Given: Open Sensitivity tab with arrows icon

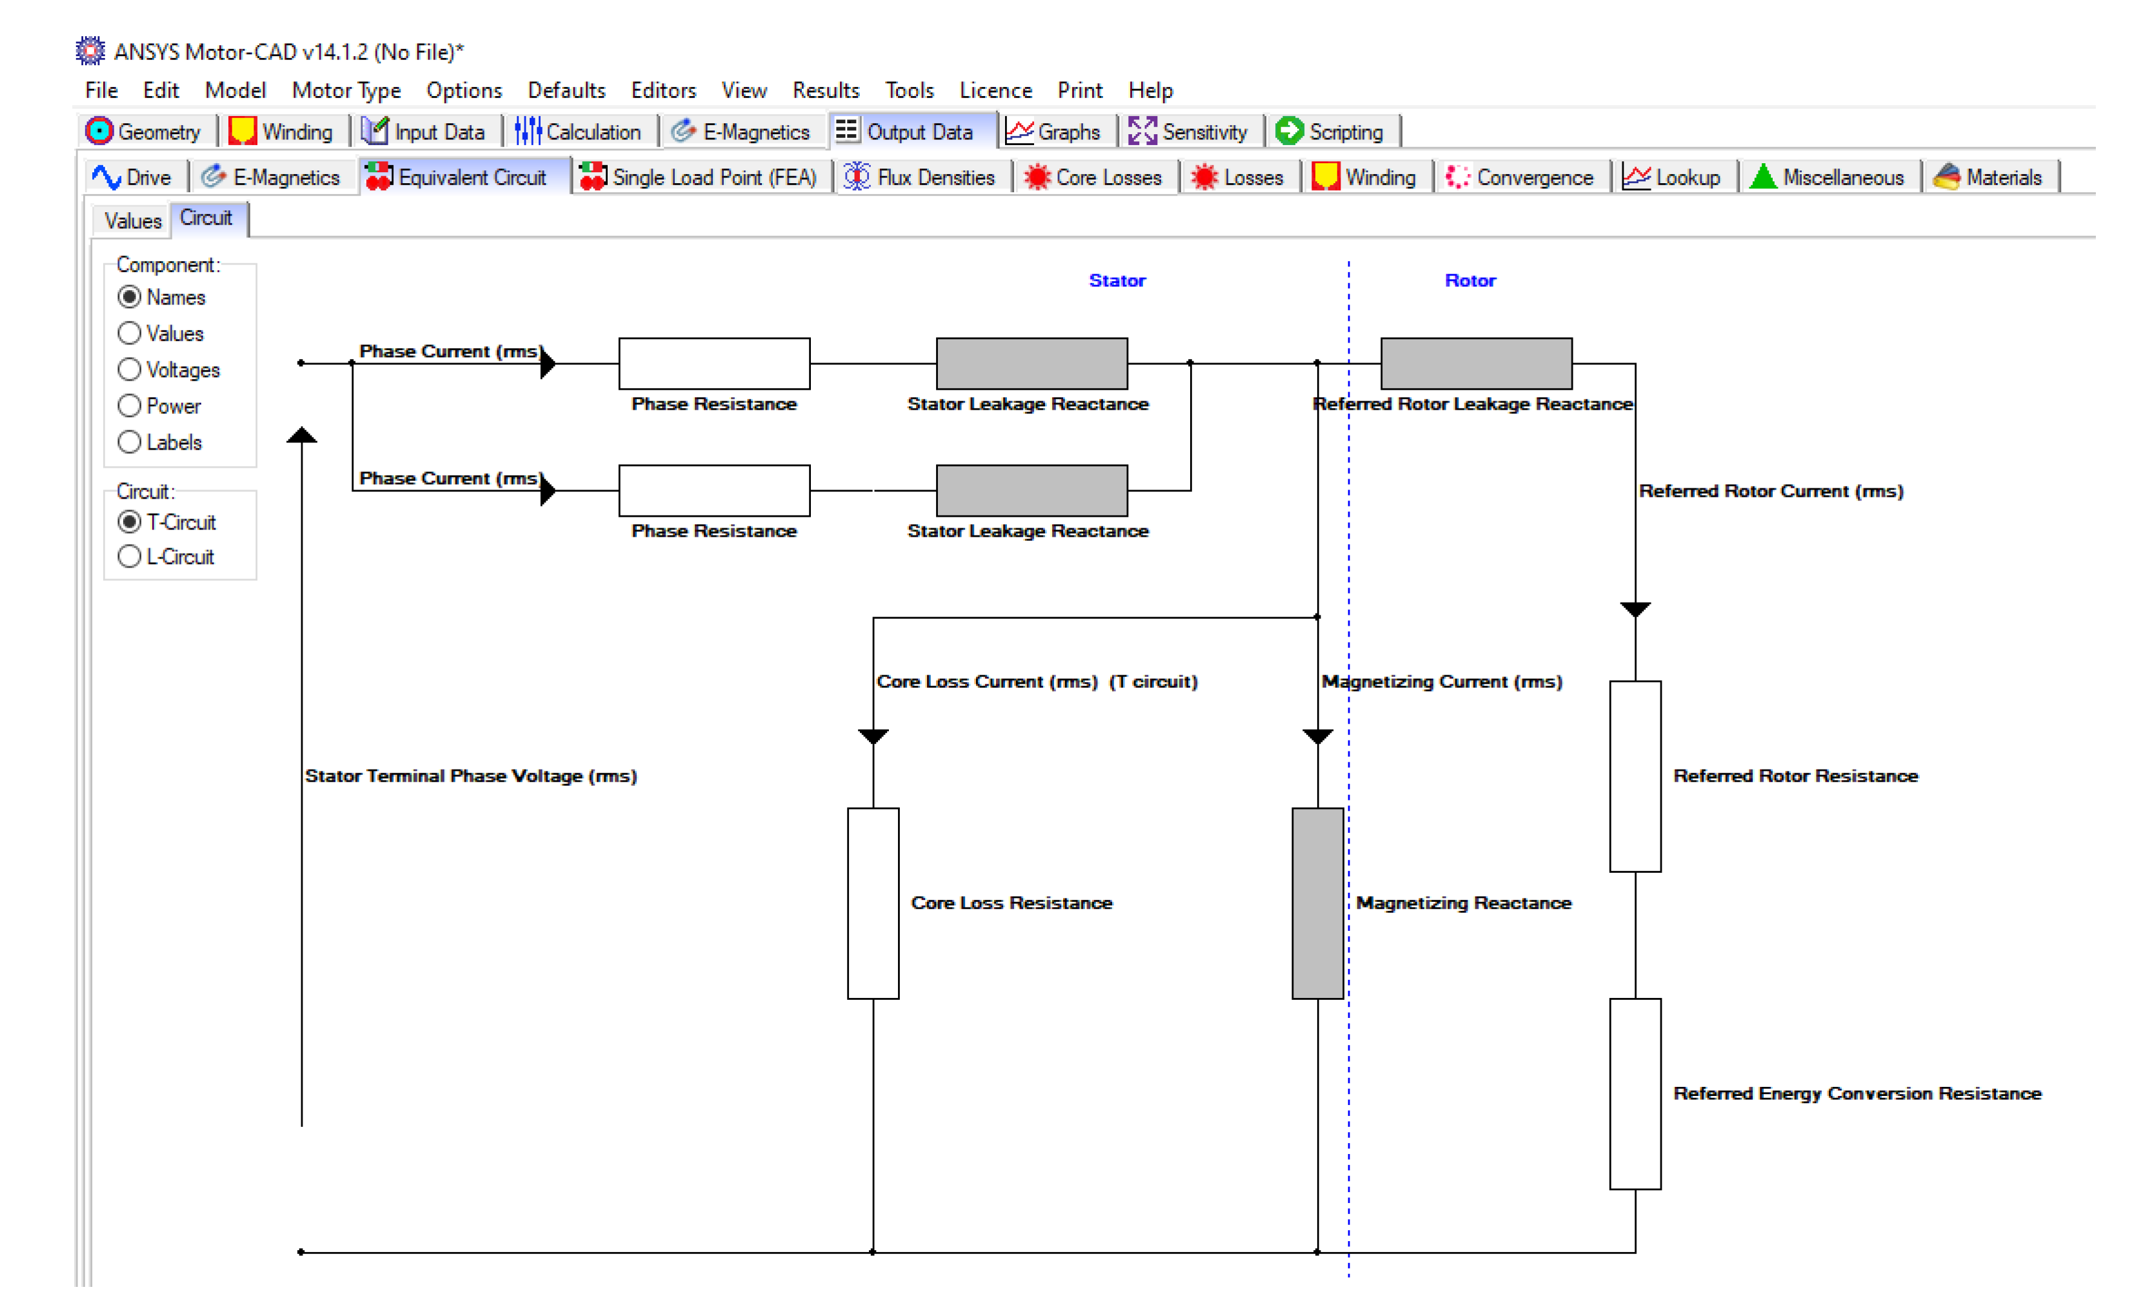Looking at the screenshot, I should pos(1142,131).
